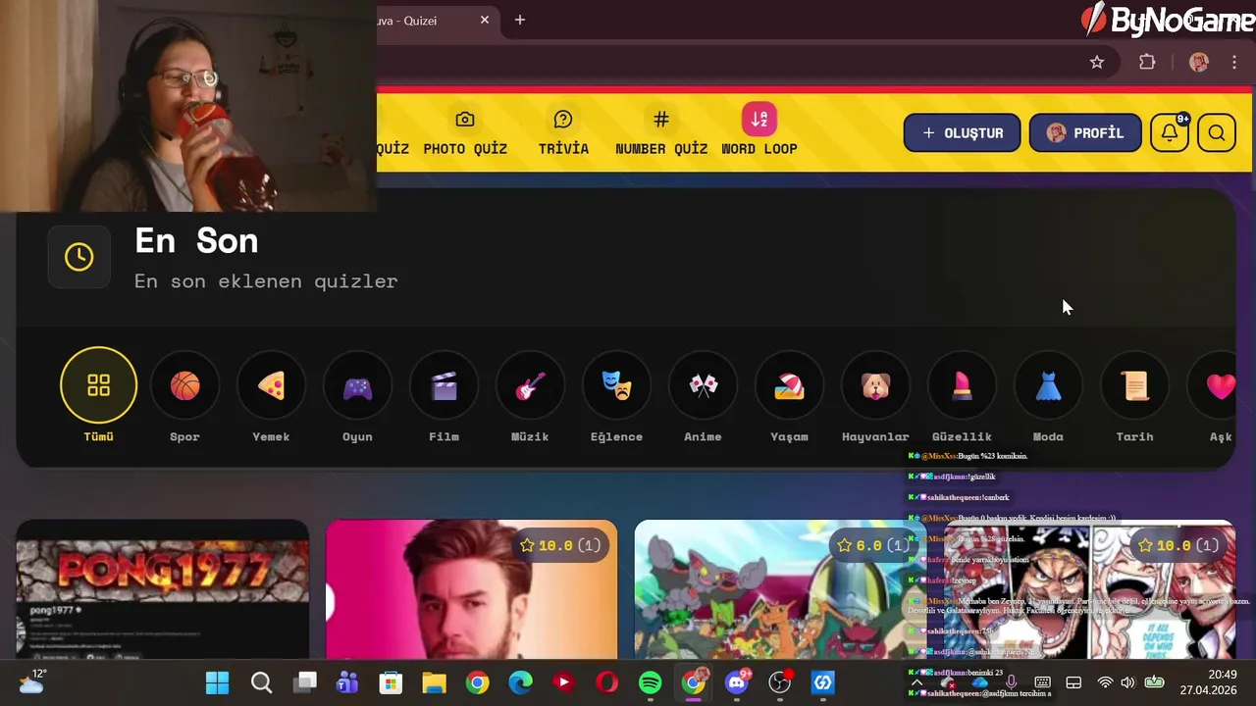
Task: Open Chrome profile avatar
Action: click(1199, 62)
